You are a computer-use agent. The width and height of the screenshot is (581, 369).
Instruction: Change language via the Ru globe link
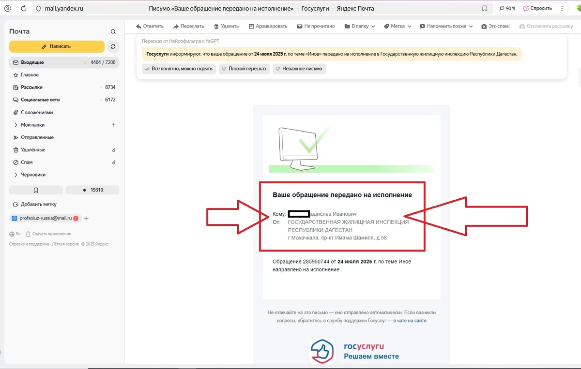(15, 234)
